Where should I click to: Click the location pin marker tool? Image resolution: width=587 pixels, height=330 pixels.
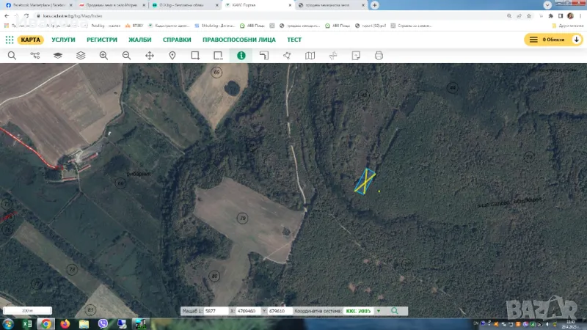pos(172,56)
